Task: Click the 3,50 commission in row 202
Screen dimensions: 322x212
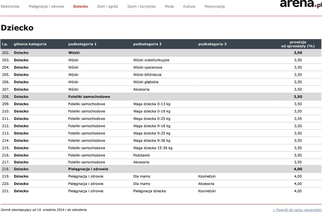Action: tap(298, 53)
